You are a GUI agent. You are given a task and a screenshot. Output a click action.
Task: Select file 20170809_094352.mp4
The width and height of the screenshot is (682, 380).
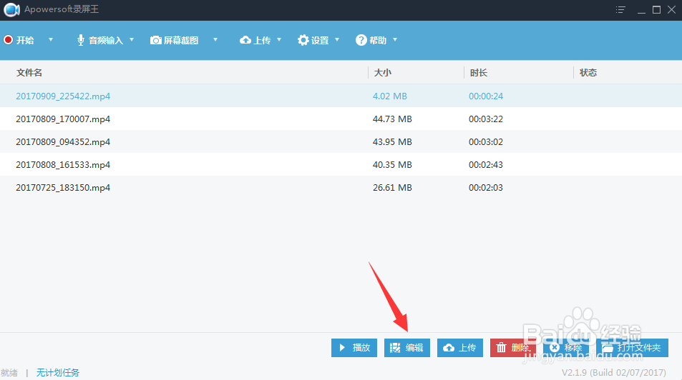pyautogui.click(x=63, y=142)
